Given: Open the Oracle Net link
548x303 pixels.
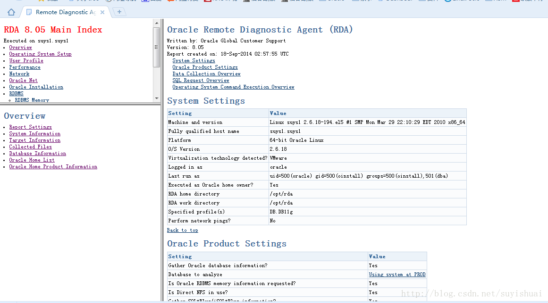Looking at the screenshot, I should click(x=23, y=81).
